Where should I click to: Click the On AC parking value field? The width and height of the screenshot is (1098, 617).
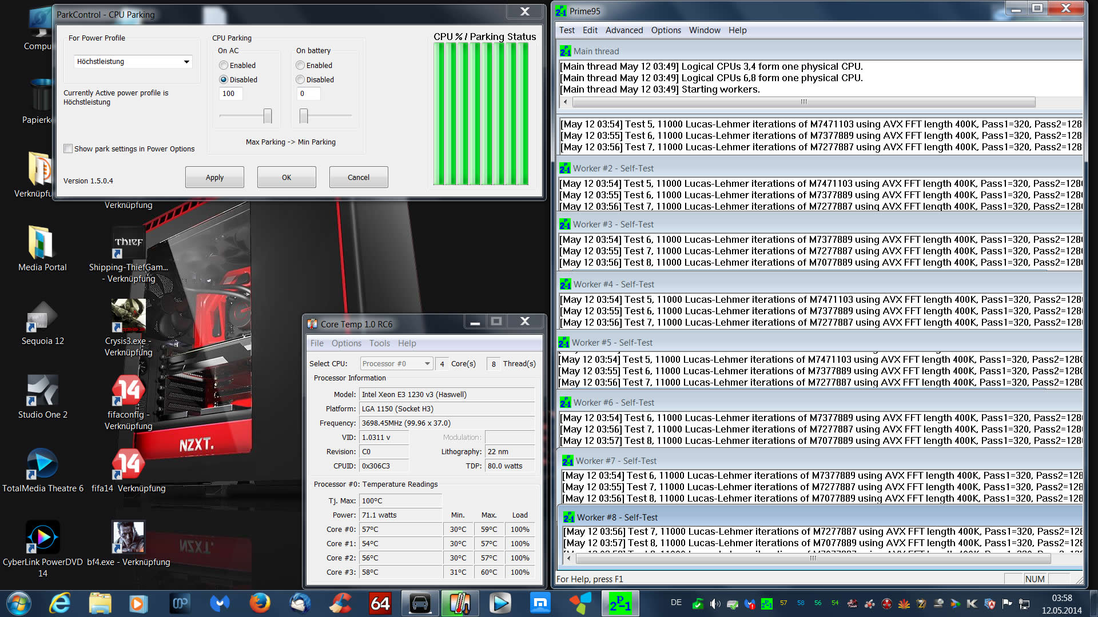[x=230, y=94]
